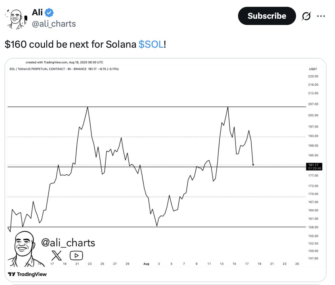Click the TradingView logo at chart bottom

(x=27, y=274)
